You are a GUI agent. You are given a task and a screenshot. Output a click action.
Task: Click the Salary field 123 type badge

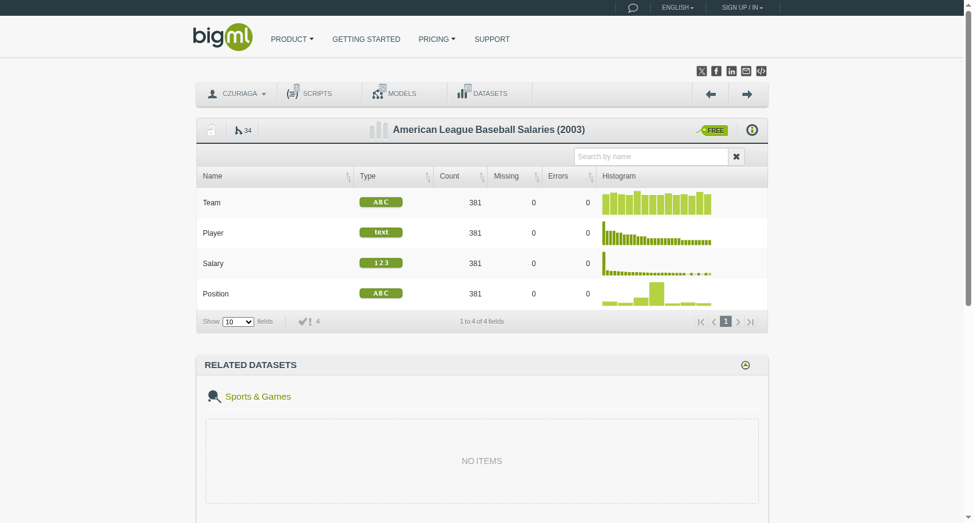[x=381, y=263]
